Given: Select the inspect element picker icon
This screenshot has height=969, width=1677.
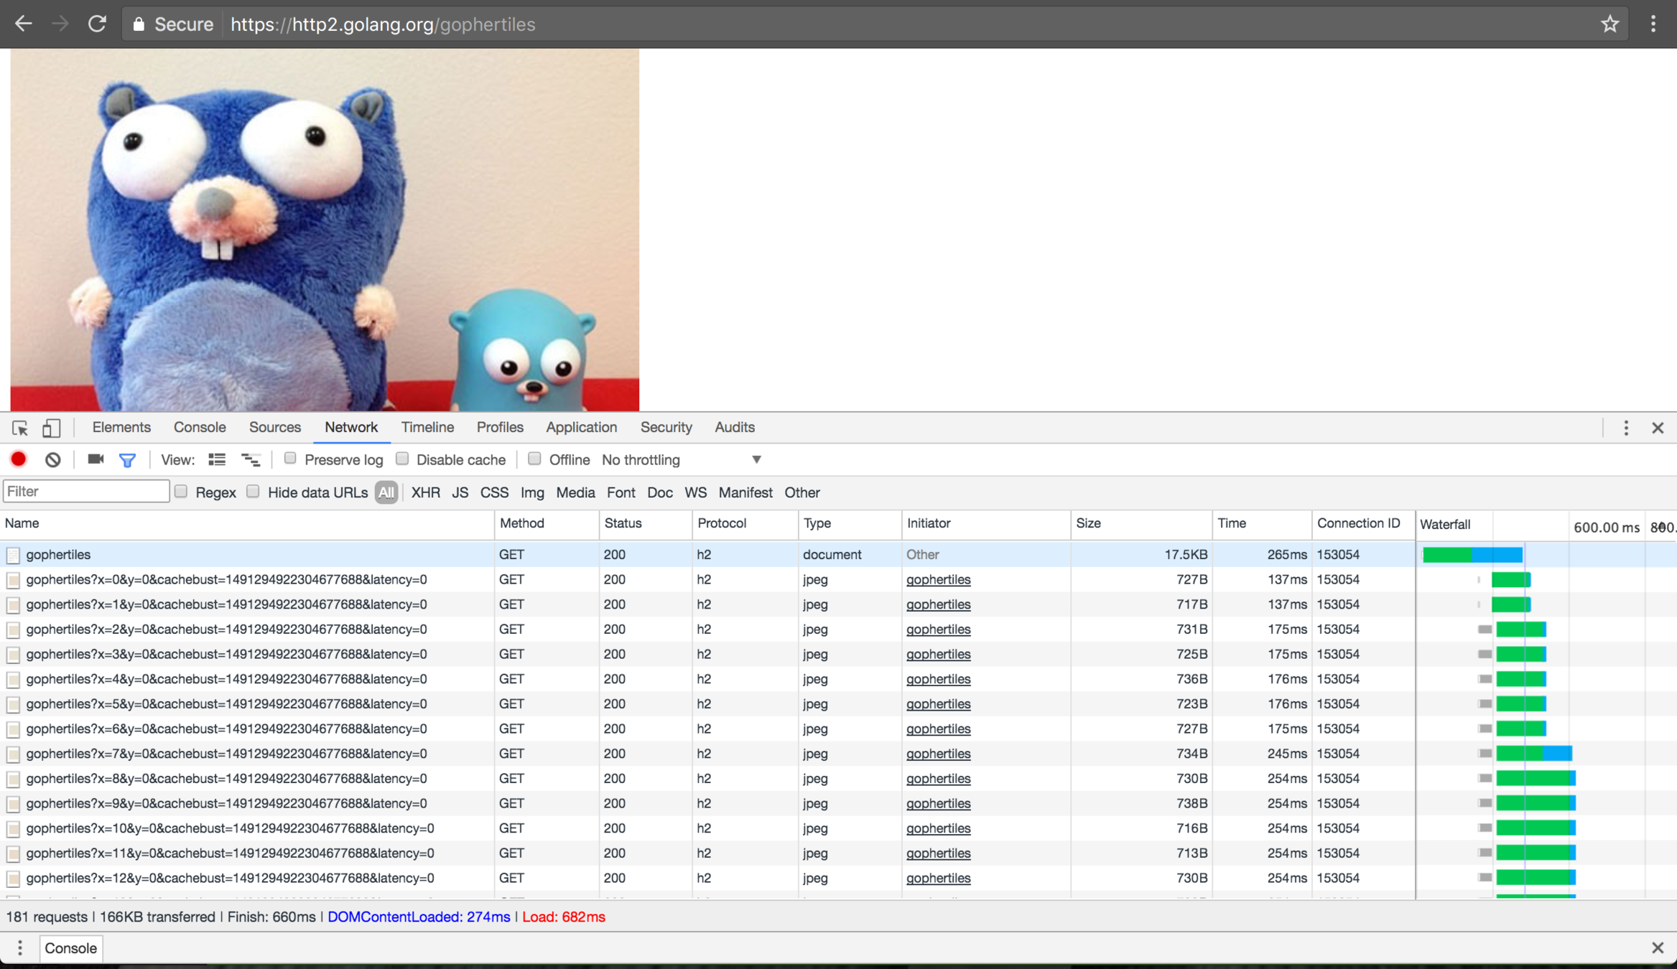Looking at the screenshot, I should [x=19, y=428].
